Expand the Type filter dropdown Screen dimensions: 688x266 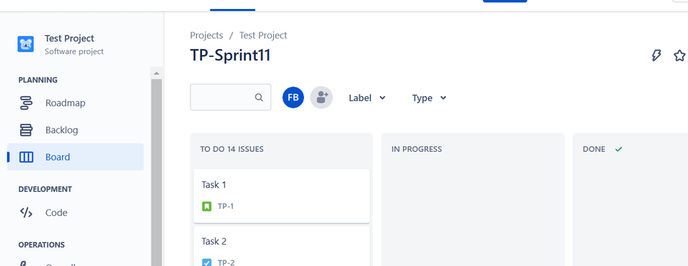(429, 98)
